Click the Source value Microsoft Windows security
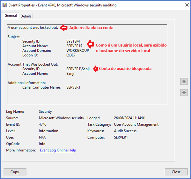 pyautogui.click(x=61, y=118)
